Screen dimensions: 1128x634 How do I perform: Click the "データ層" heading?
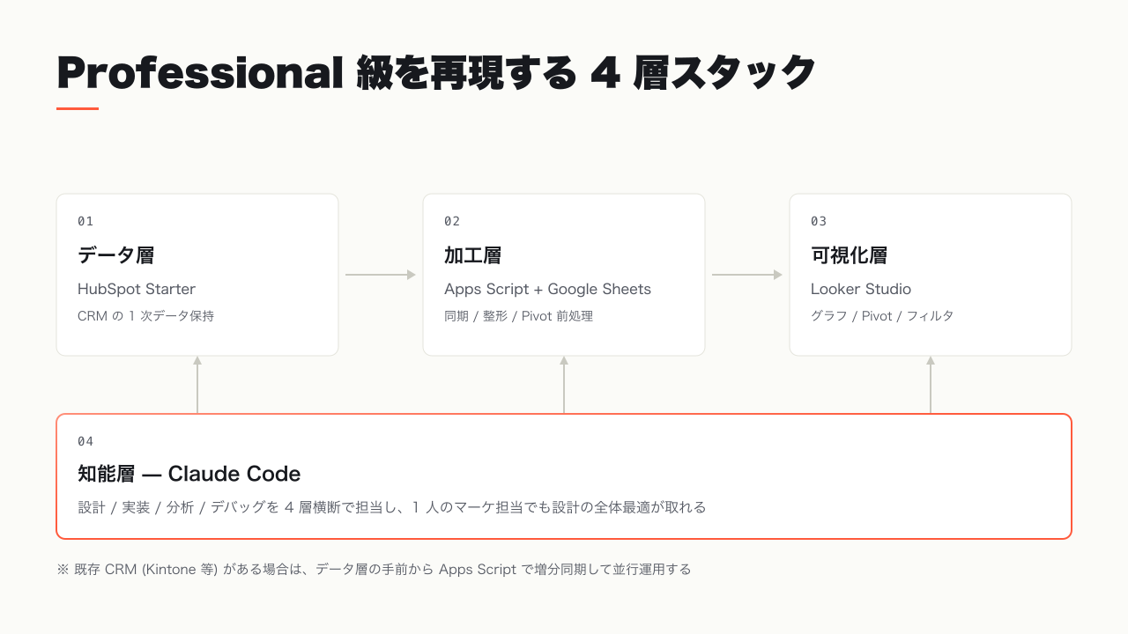click(x=115, y=255)
